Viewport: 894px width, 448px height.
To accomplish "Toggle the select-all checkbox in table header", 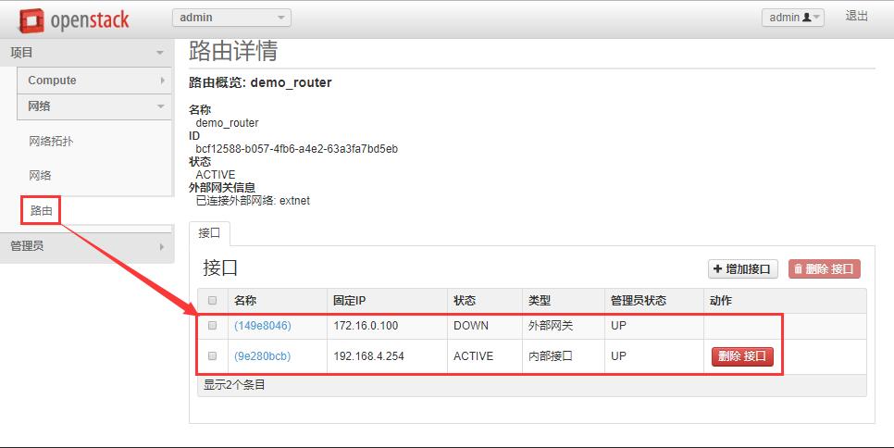I will point(213,301).
